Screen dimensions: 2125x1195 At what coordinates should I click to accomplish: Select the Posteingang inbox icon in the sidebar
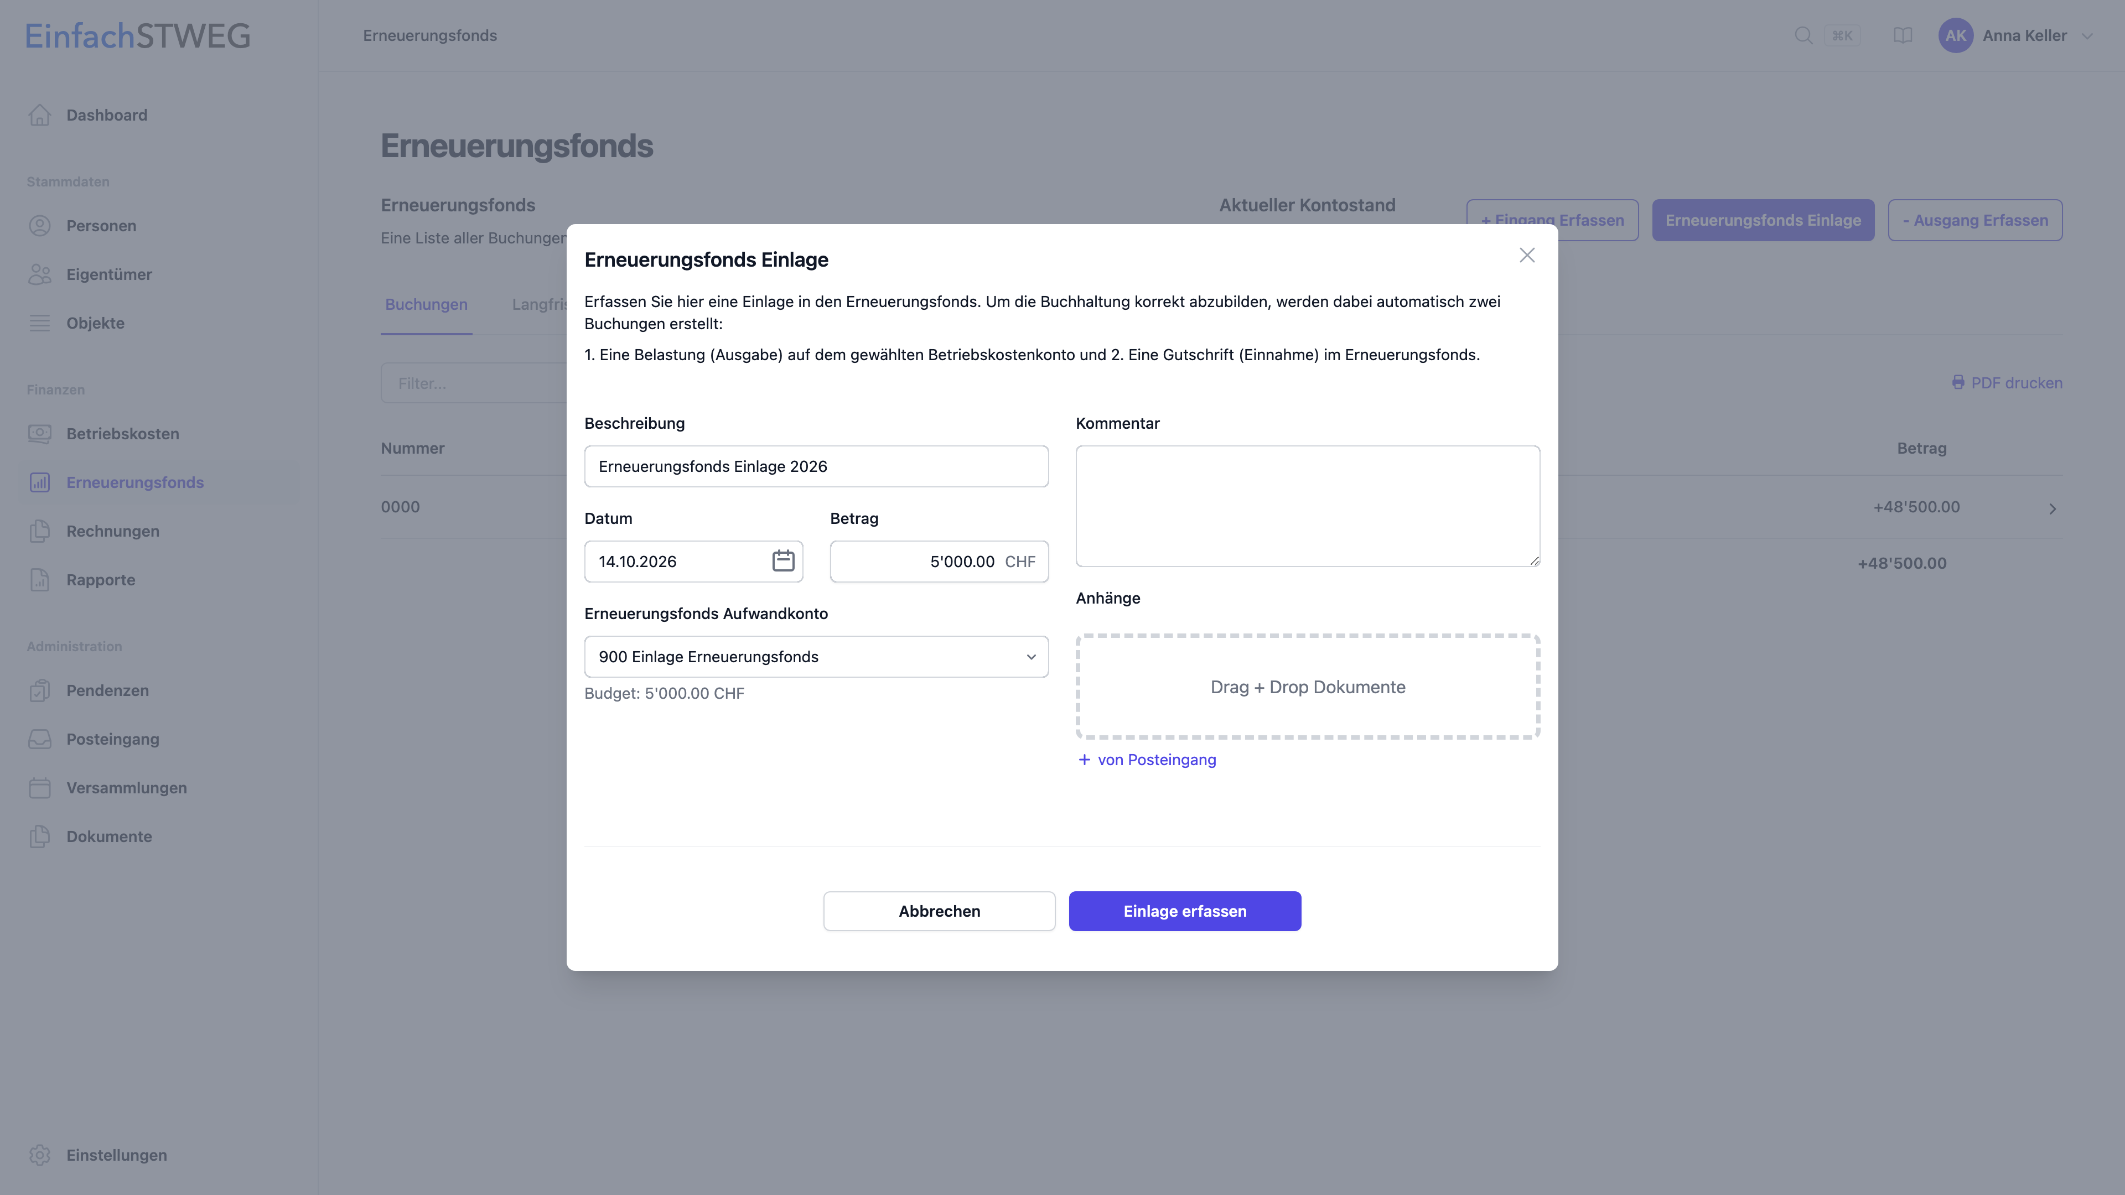pyautogui.click(x=40, y=739)
